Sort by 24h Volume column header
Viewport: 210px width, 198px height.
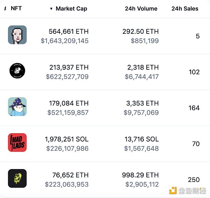141,9
